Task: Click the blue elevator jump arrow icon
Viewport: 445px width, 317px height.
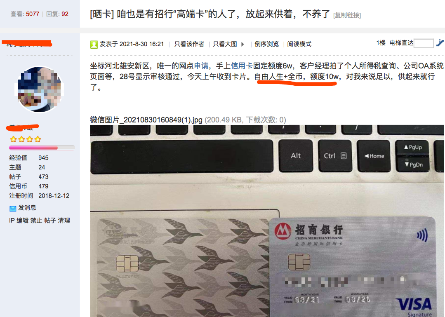Action: coord(440,43)
